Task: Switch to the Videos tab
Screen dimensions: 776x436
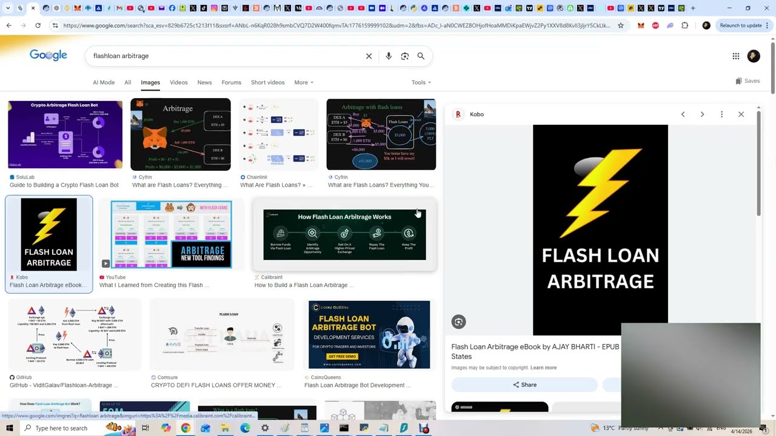Action: point(179,82)
